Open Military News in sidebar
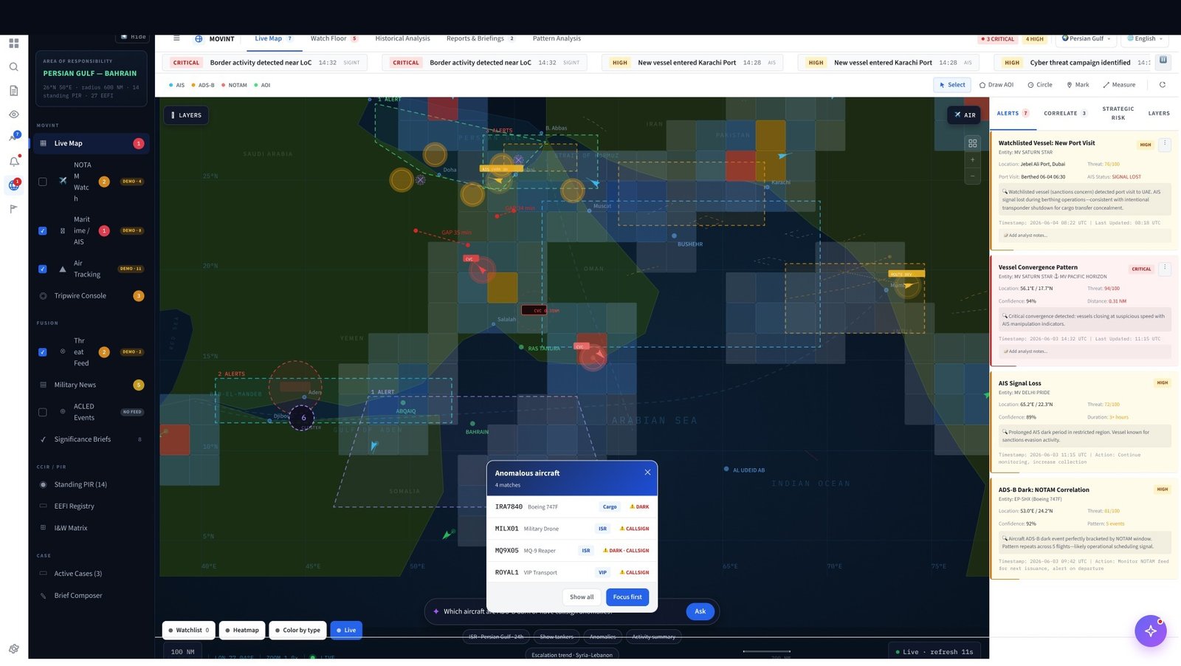The width and height of the screenshot is (1181, 666). (x=92, y=385)
